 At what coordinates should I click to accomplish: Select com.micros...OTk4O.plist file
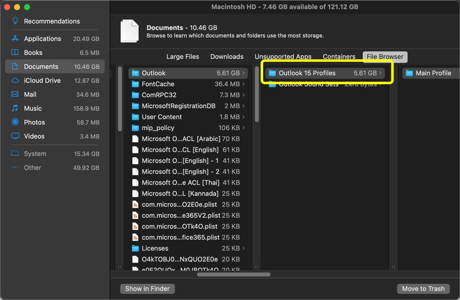188,226
